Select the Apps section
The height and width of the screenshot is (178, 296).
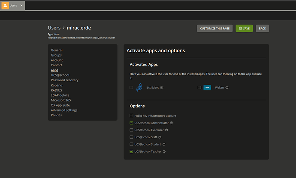click(54, 70)
